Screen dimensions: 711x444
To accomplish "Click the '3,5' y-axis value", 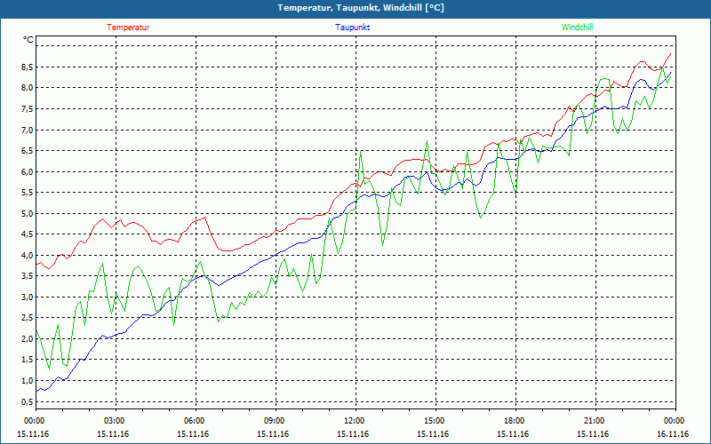I will [28, 276].
